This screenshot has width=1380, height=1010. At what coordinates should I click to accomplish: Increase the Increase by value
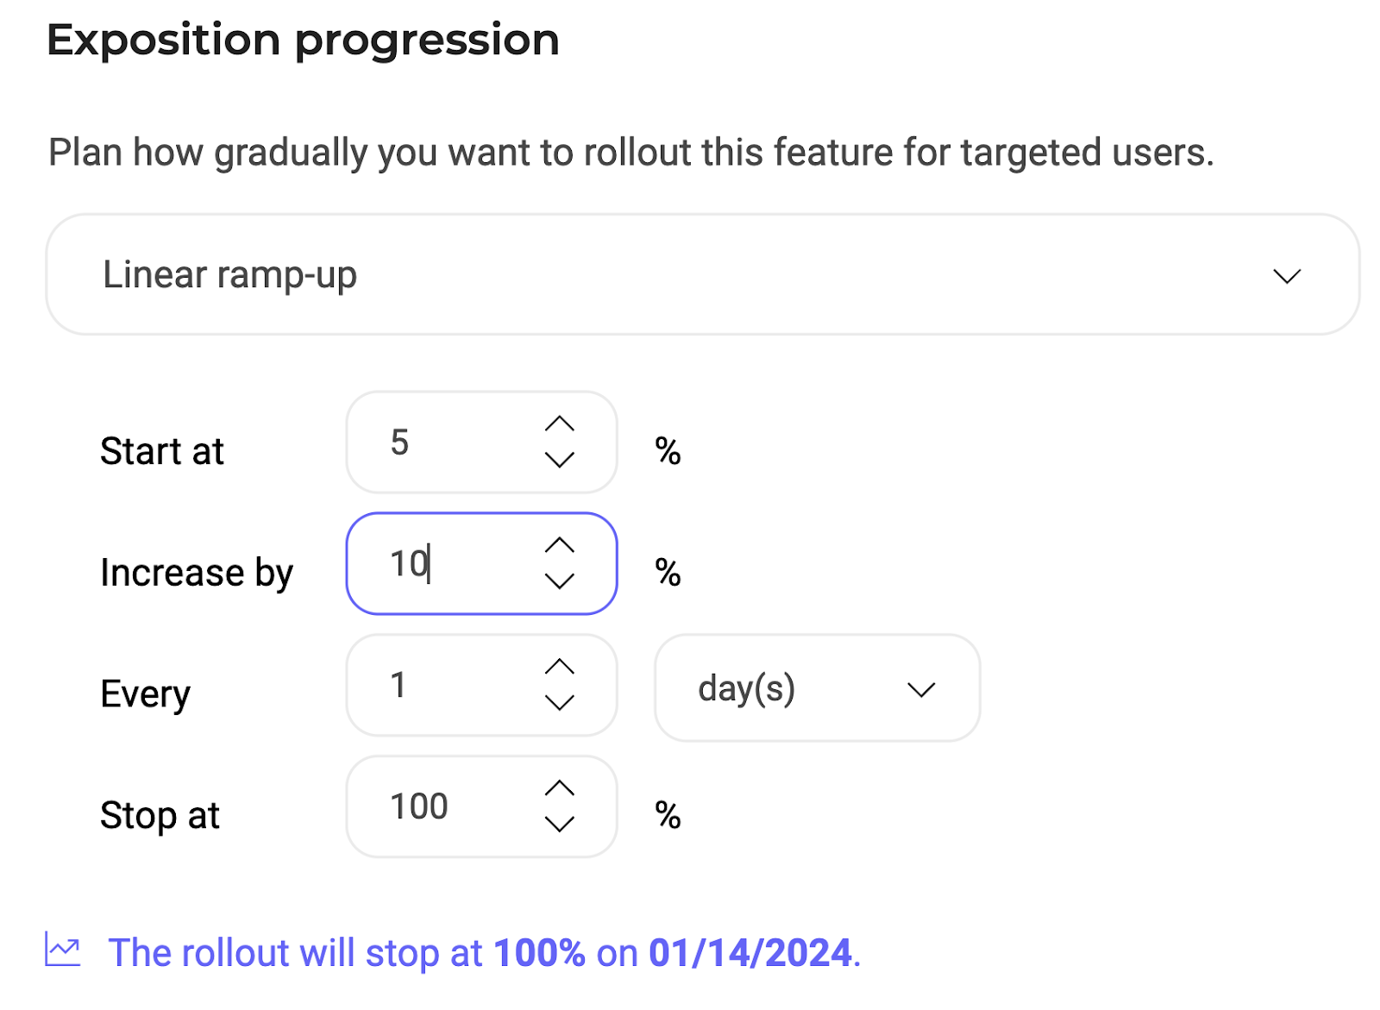click(560, 545)
